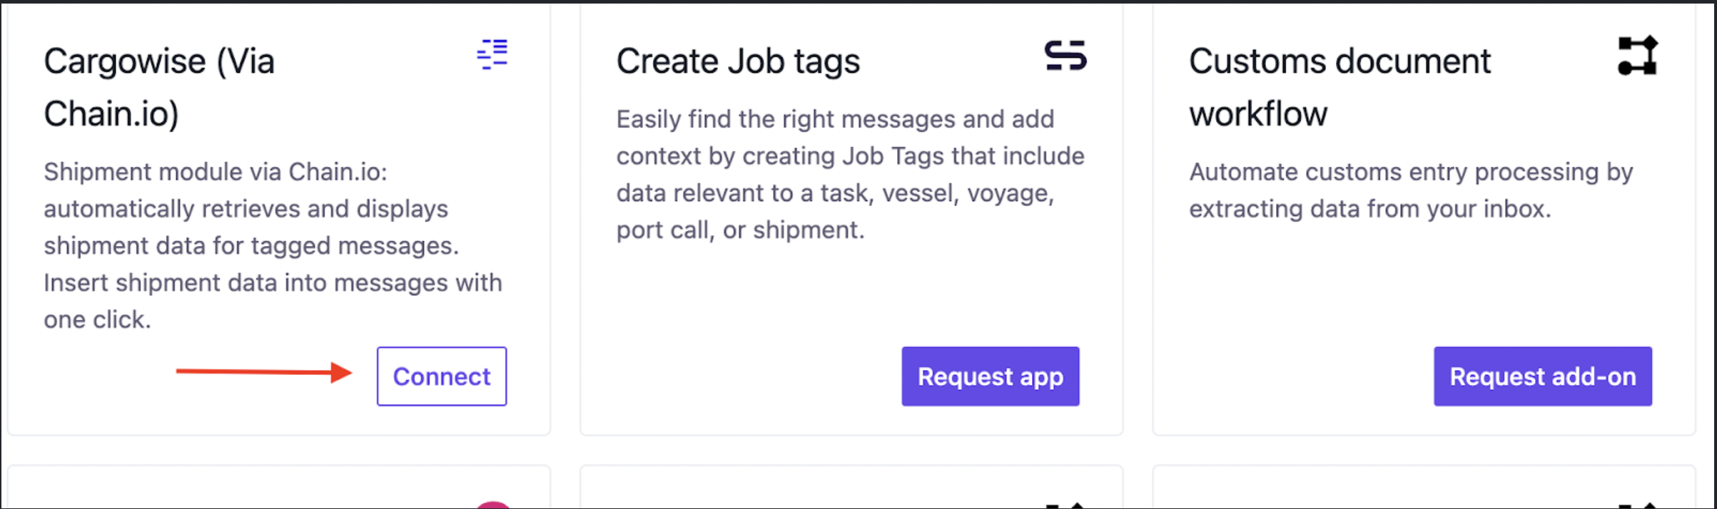
Task: Select the Shipment module via Chain.io description
Action: (x=273, y=245)
